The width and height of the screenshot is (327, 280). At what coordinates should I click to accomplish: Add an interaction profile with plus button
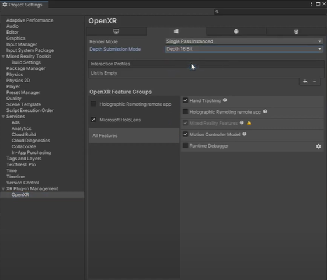[305, 81]
